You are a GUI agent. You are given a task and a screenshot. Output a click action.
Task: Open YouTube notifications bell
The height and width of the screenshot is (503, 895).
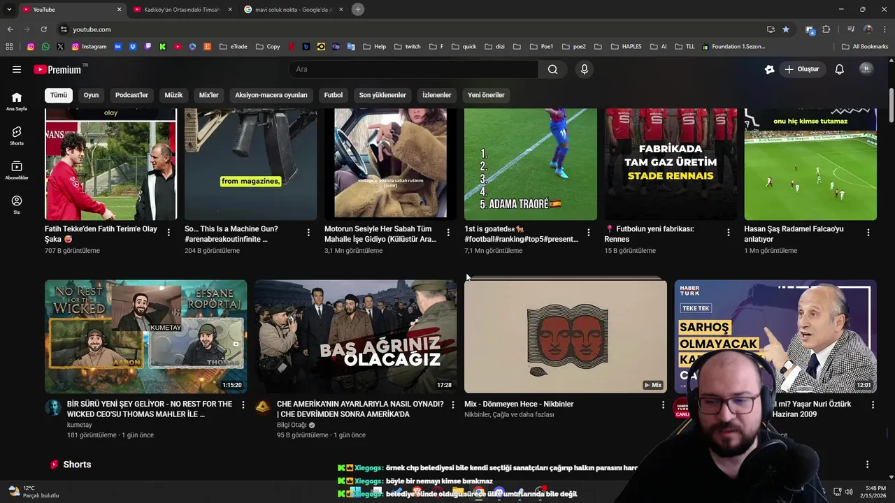[x=840, y=69]
